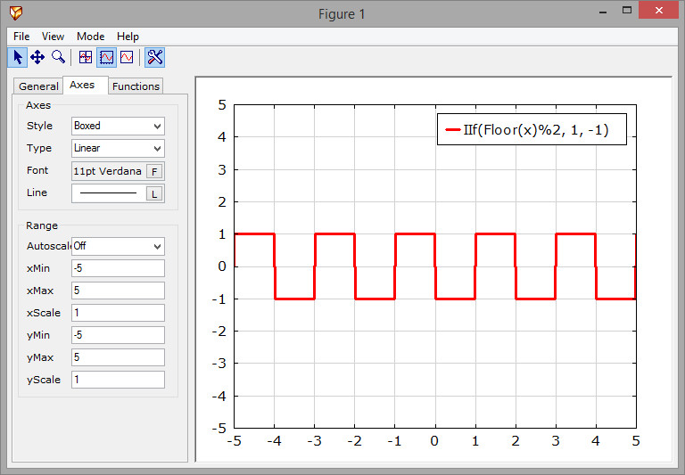Screen dimensions: 685x475
Task: Select the zoom magnifier tool
Action: 58,57
